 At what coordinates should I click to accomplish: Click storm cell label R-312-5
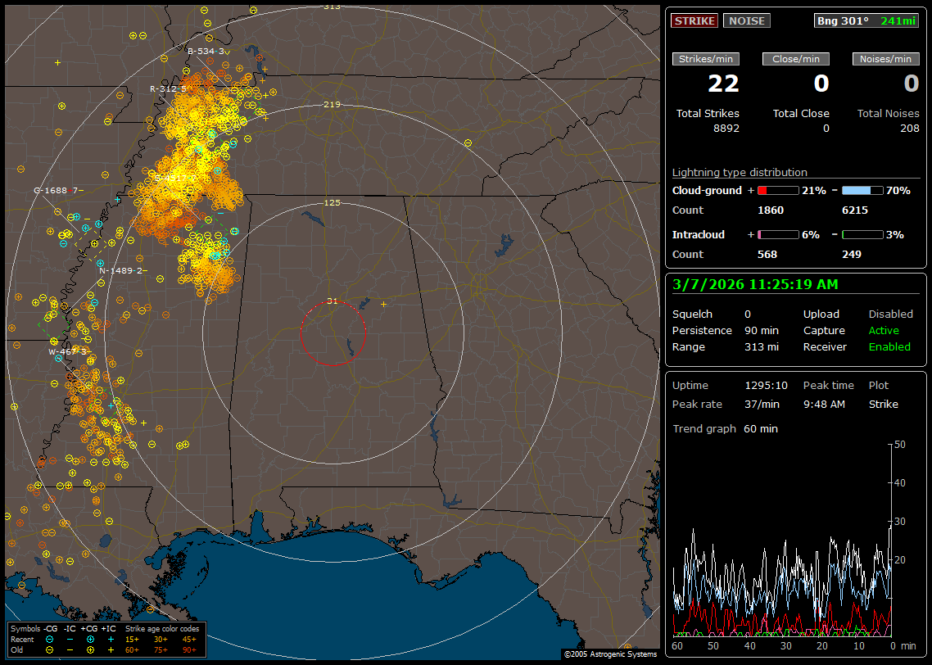168,88
